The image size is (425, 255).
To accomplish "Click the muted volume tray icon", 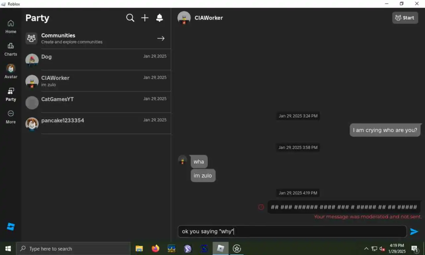I will [x=382, y=249].
